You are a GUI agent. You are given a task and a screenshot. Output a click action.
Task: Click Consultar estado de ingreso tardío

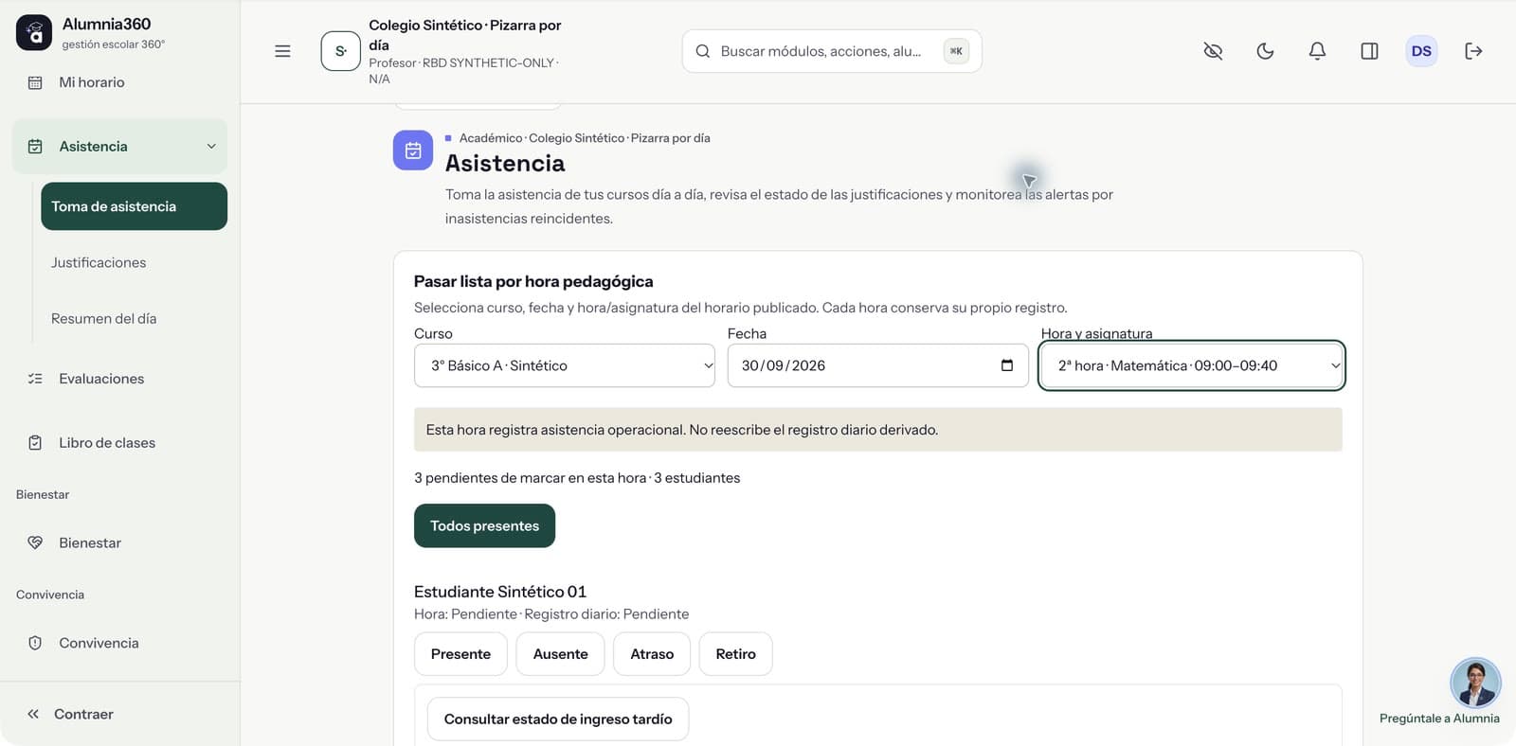pos(558,719)
